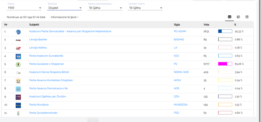Open the Qender Votimi dropdown
This screenshot has width=261, height=122.
pos(145,8)
